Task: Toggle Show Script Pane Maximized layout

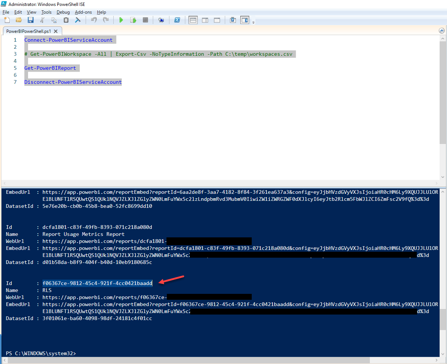Action: [x=217, y=20]
